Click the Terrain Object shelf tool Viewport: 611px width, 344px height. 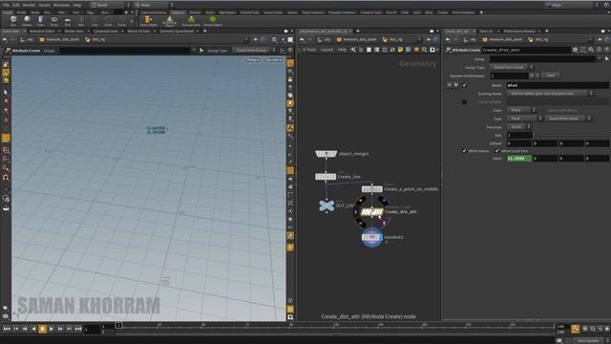212,21
